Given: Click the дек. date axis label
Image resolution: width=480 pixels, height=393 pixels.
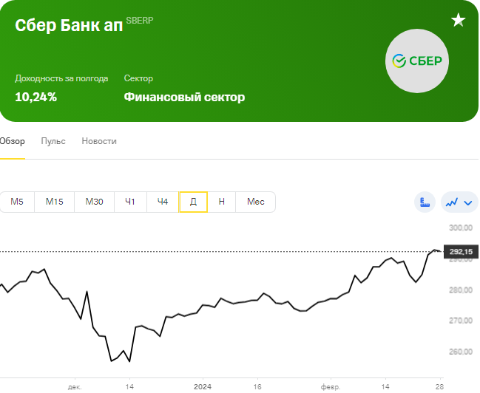Looking at the screenshot, I should tap(75, 387).
